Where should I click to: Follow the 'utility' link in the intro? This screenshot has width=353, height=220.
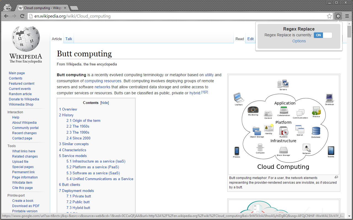(x=209, y=75)
